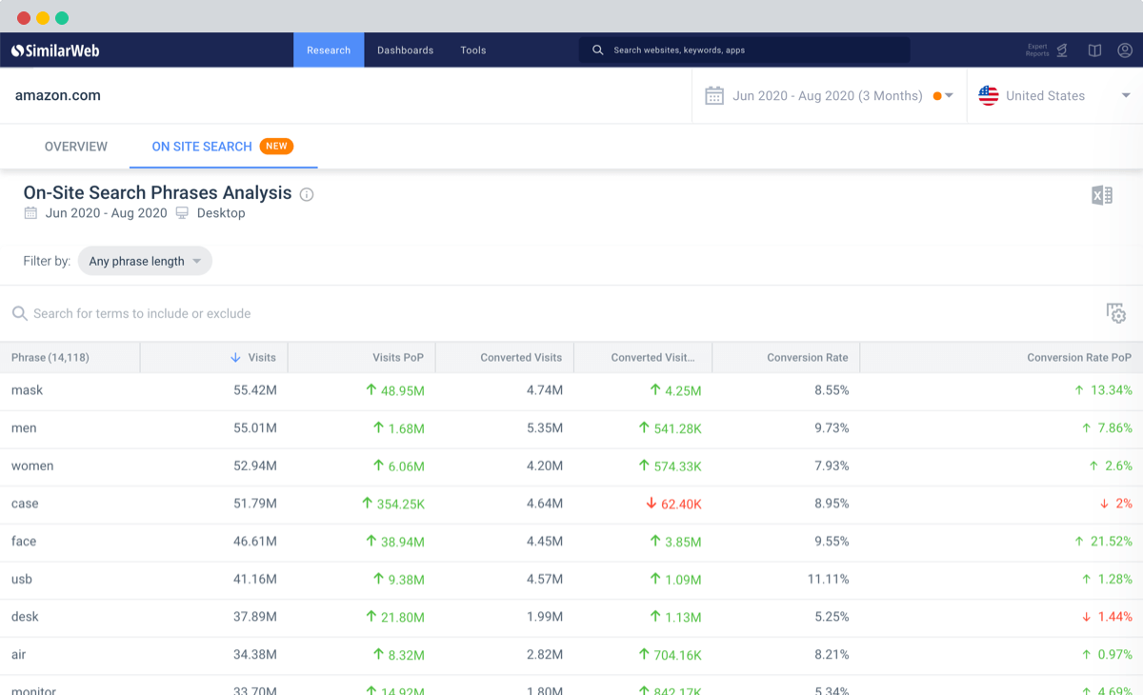Click the United States flag icon
This screenshot has height=695, width=1143.
coord(989,95)
